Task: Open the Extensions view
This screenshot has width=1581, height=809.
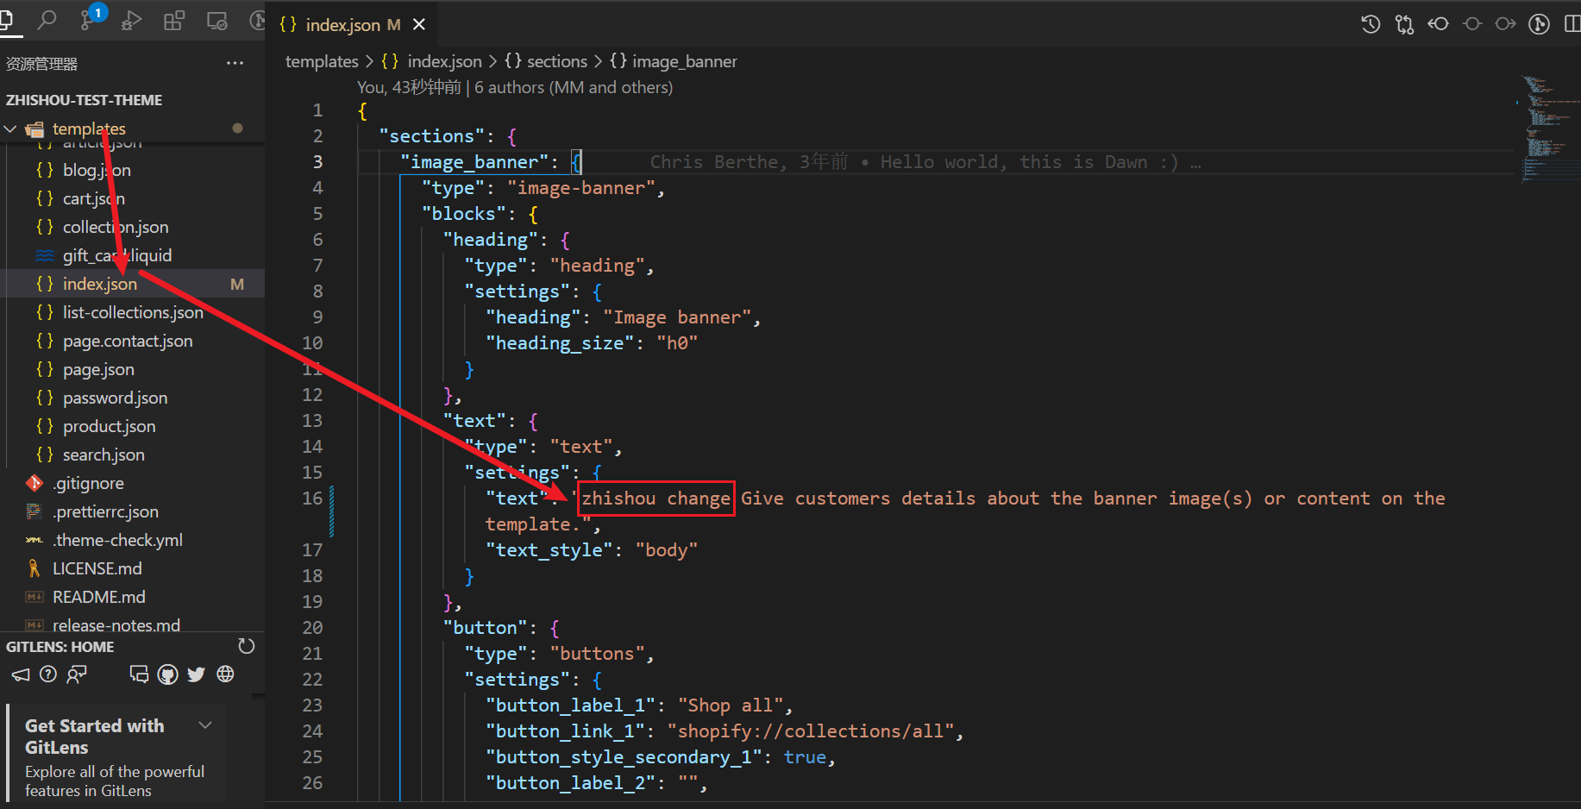Action: coord(174,20)
